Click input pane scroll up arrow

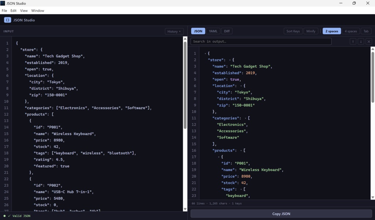pyautogui.click(x=185, y=39)
